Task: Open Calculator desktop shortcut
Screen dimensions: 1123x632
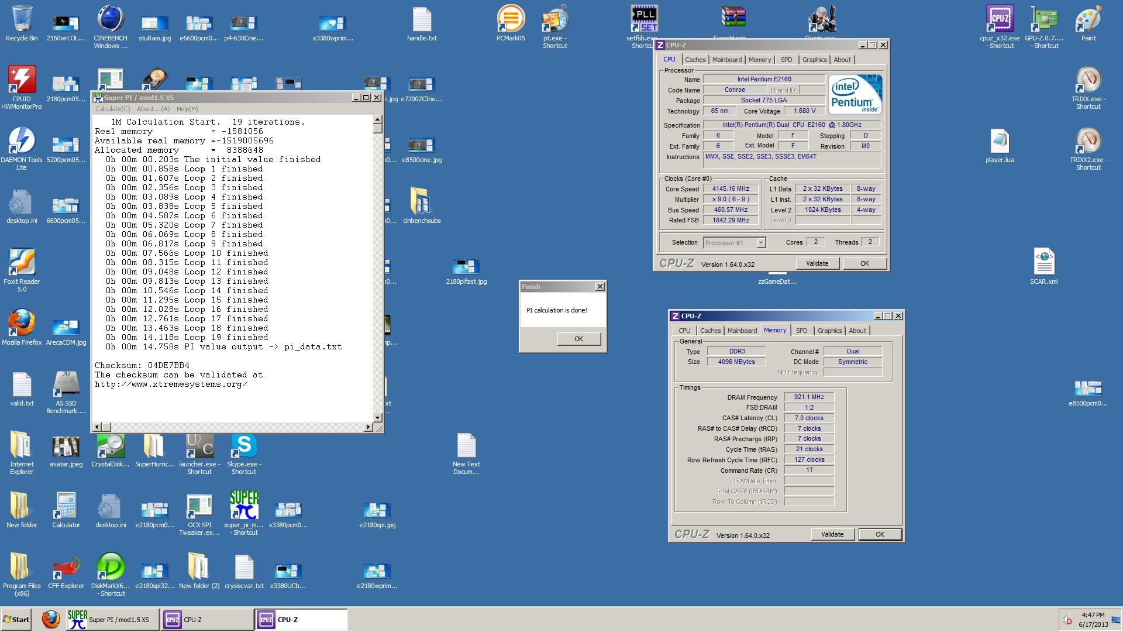Action: click(66, 510)
